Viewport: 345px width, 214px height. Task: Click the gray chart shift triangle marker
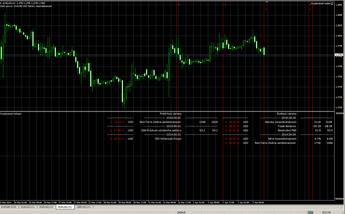click(267, 2)
